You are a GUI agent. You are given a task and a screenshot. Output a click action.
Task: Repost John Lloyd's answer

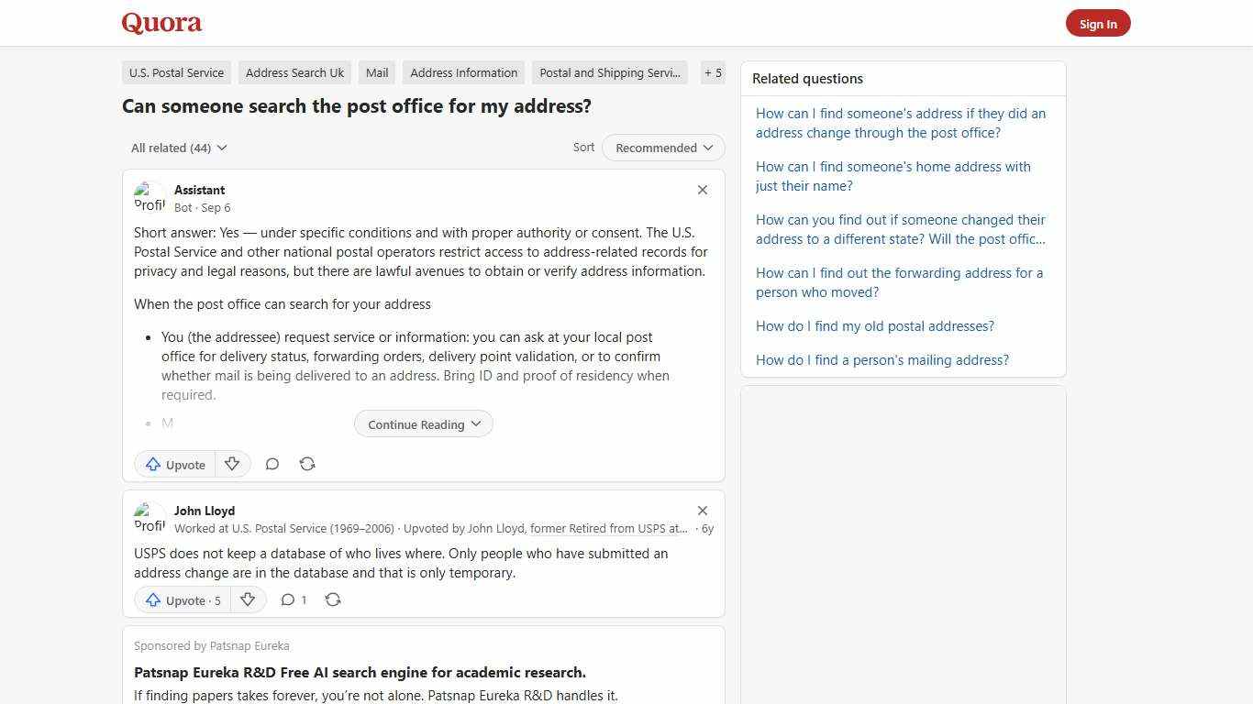click(333, 599)
